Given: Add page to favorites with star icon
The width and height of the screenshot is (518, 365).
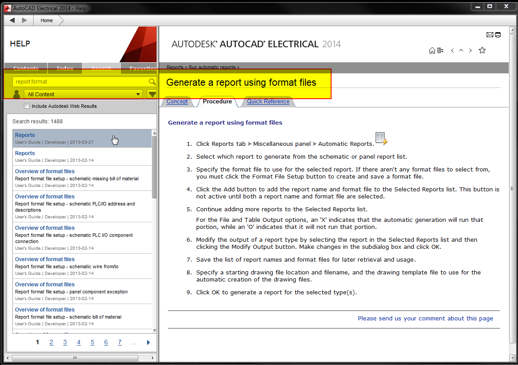Looking at the screenshot, I should [x=482, y=50].
